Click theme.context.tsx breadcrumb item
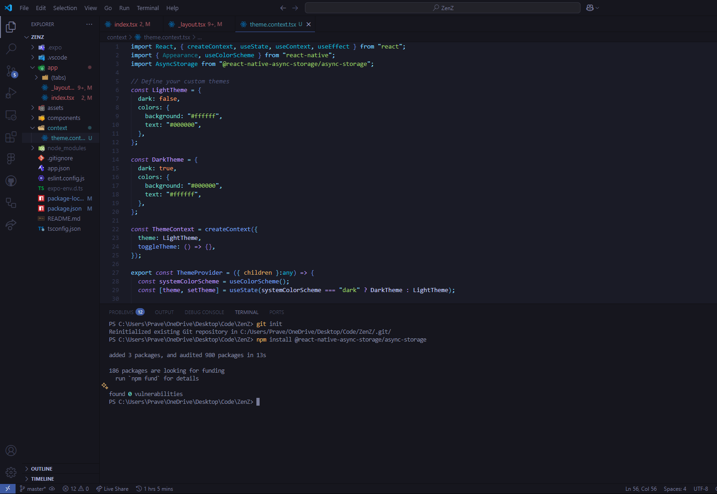 click(163, 37)
